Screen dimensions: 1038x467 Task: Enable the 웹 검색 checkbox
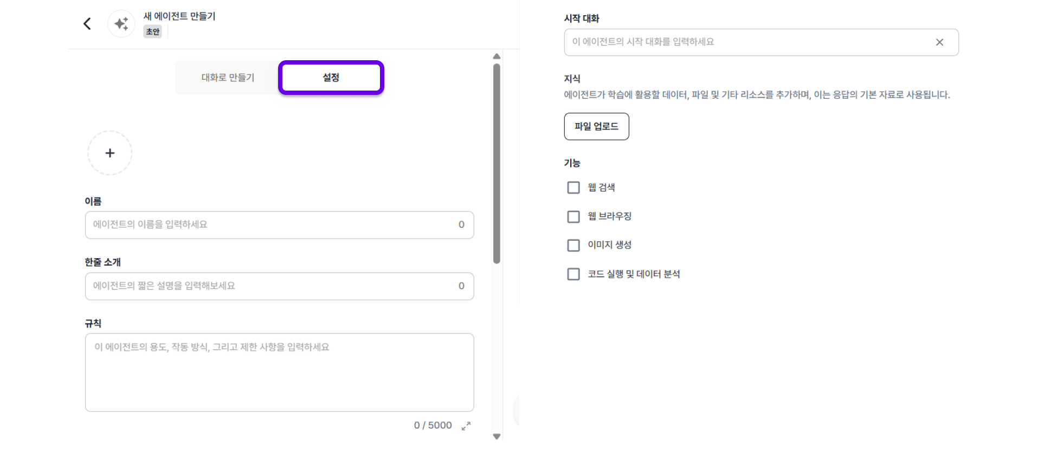click(573, 188)
